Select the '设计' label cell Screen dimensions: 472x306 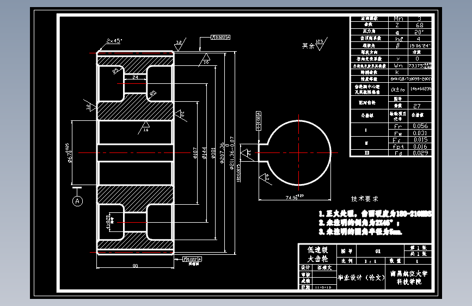click(x=305, y=267)
